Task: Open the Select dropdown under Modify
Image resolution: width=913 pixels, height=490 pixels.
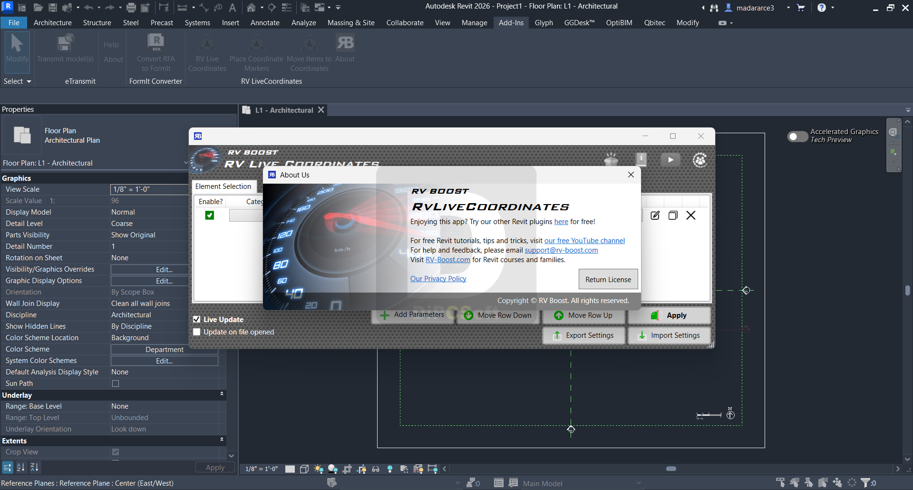Action: pos(17,81)
